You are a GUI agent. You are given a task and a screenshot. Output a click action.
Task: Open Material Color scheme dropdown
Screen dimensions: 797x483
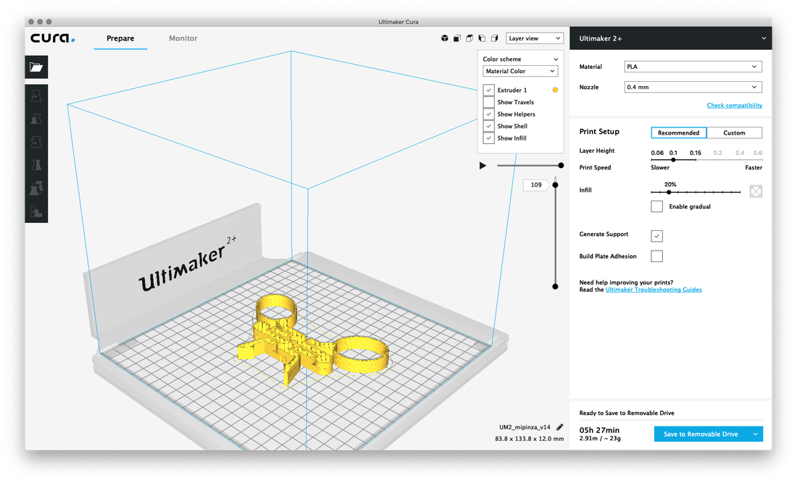pyautogui.click(x=520, y=71)
